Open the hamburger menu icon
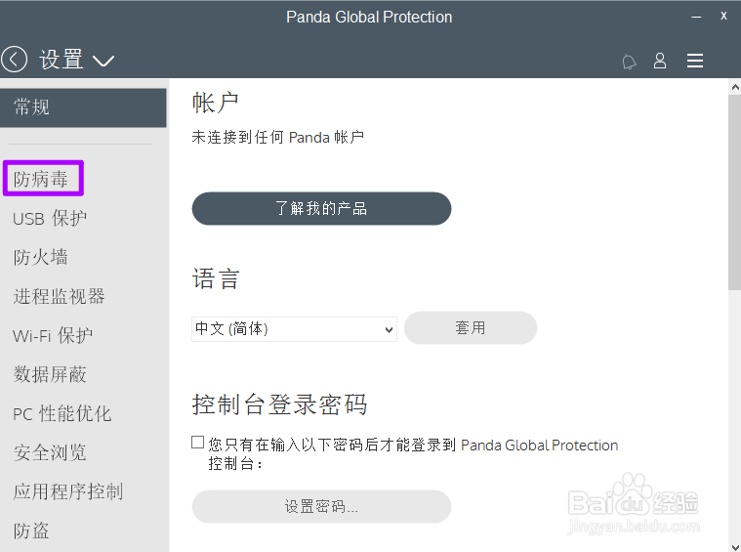Screen dimensions: 741x552 click(x=695, y=61)
